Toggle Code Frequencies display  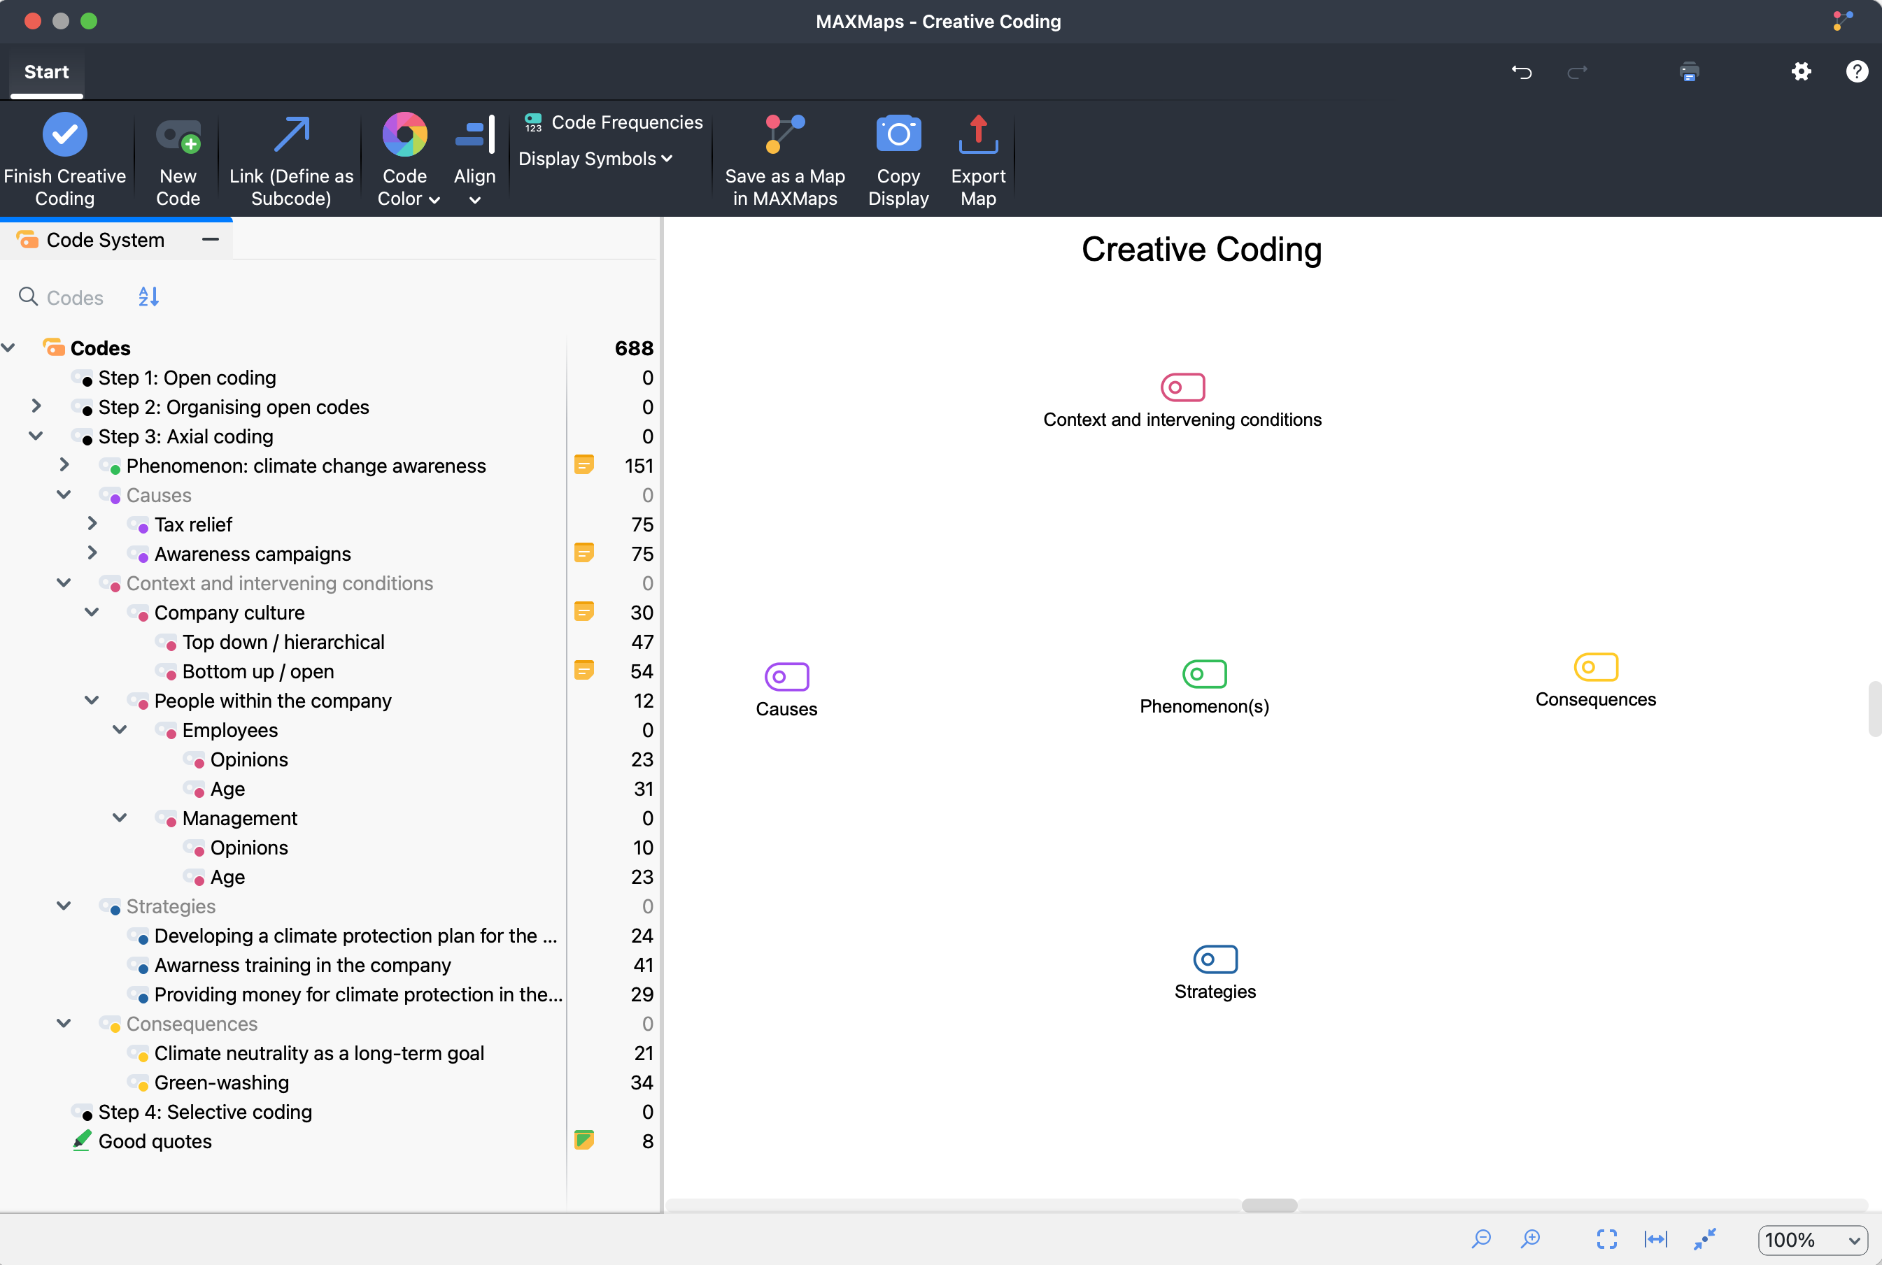pos(610,122)
